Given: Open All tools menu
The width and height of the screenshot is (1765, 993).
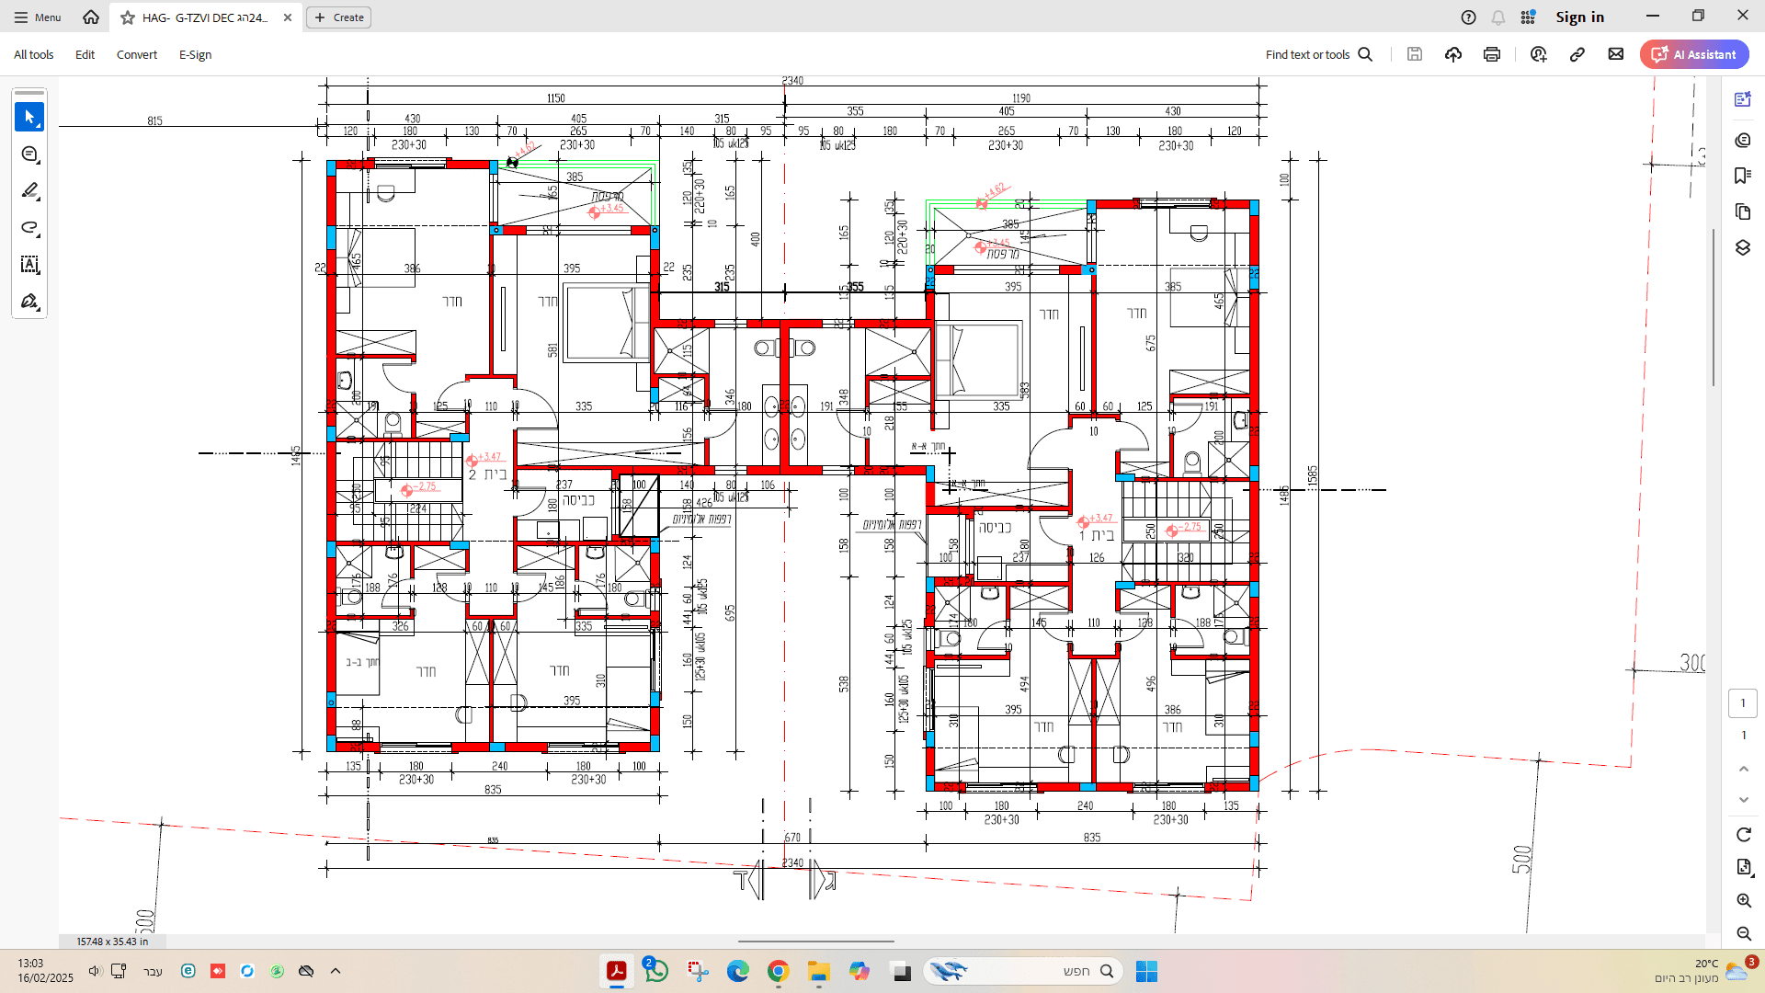Looking at the screenshot, I should click(34, 54).
